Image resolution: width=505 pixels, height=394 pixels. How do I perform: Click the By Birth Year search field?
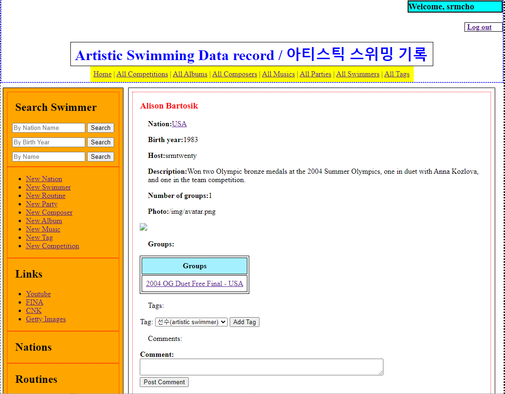point(48,142)
